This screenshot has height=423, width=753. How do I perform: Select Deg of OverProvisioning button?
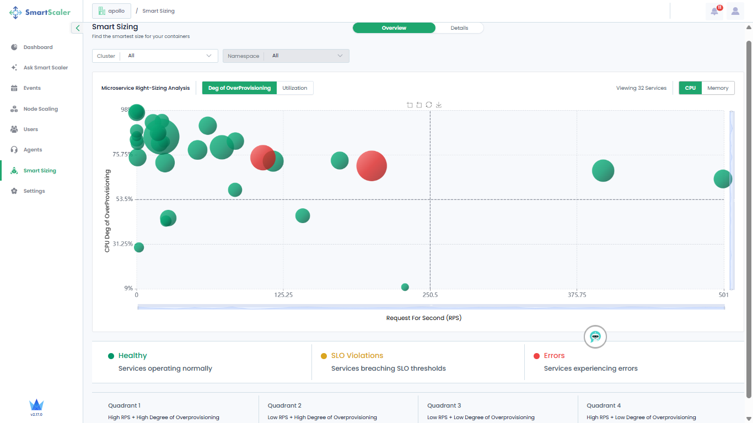[239, 88]
